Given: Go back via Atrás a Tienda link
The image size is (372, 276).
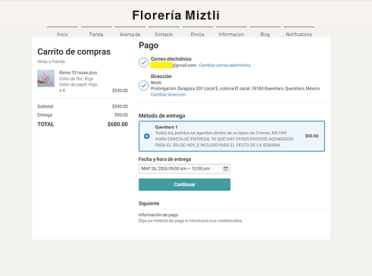Looking at the screenshot, I should pyautogui.click(x=51, y=61).
